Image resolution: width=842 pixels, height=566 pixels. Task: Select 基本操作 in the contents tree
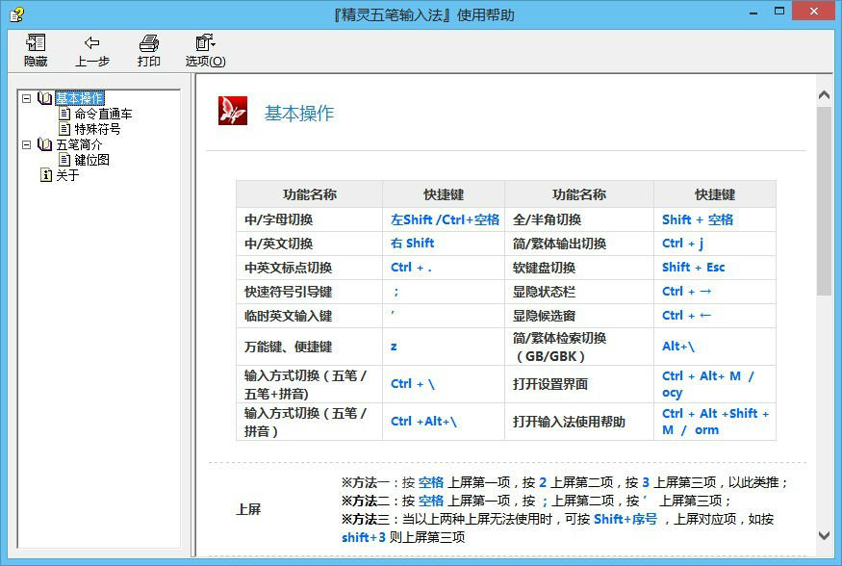click(80, 98)
